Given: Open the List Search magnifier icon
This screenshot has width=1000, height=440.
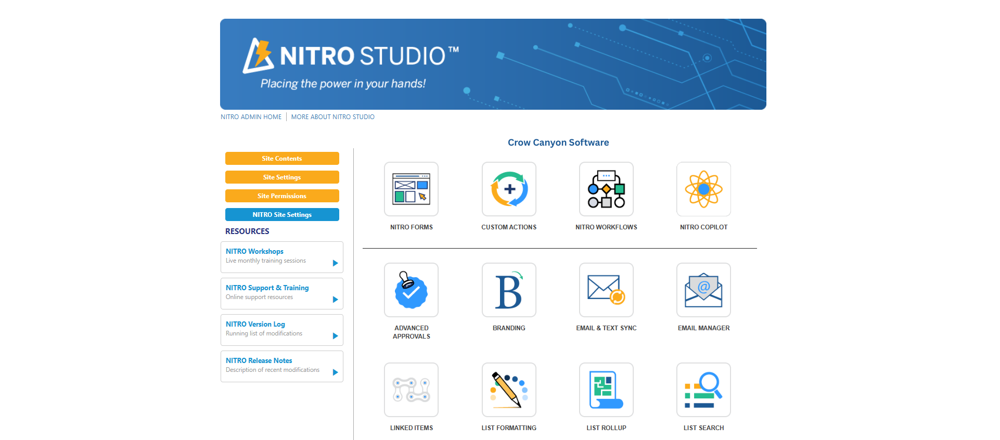Looking at the screenshot, I should [x=703, y=390].
